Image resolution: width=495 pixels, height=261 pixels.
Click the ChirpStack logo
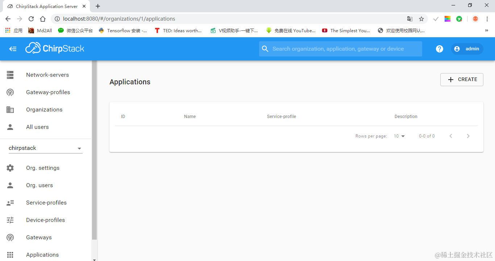tap(55, 49)
